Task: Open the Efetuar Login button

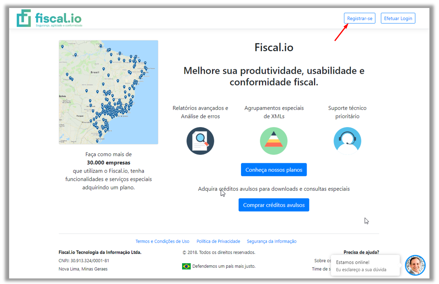Action: [x=398, y=18]
